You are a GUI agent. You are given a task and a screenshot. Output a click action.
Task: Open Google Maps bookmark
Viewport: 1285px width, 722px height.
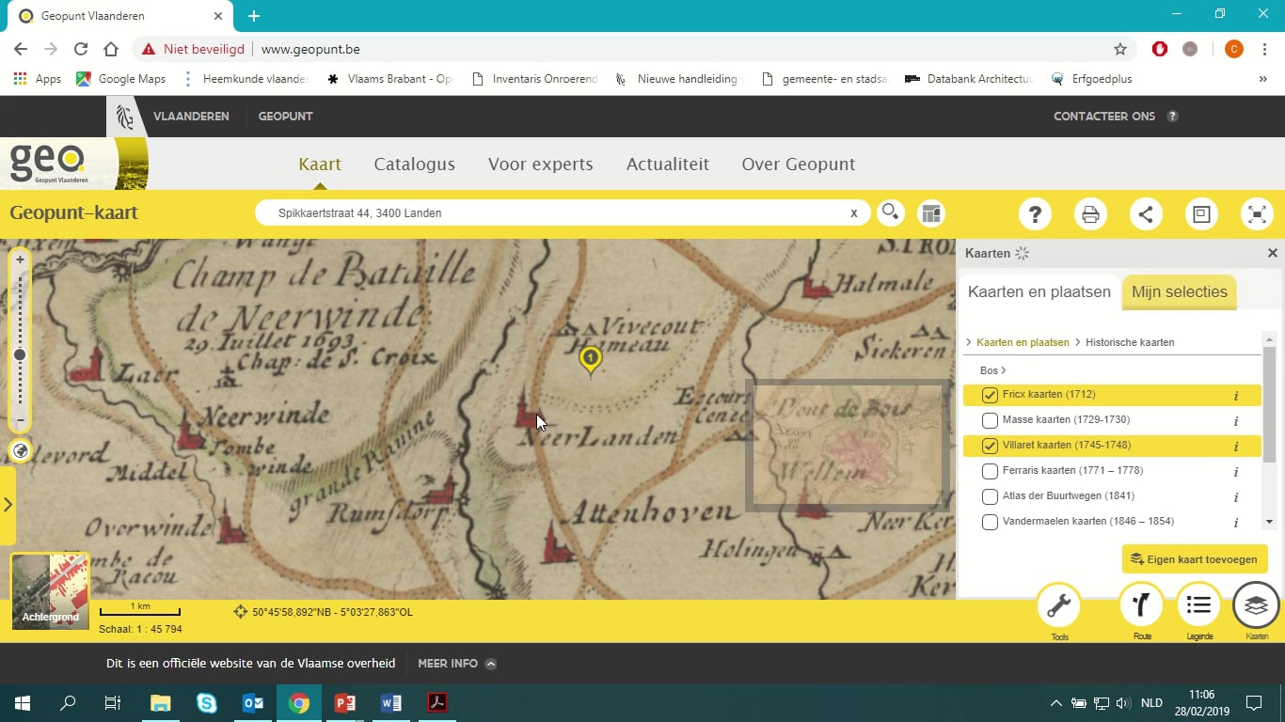pyautogui.click(x=121, y=79)
